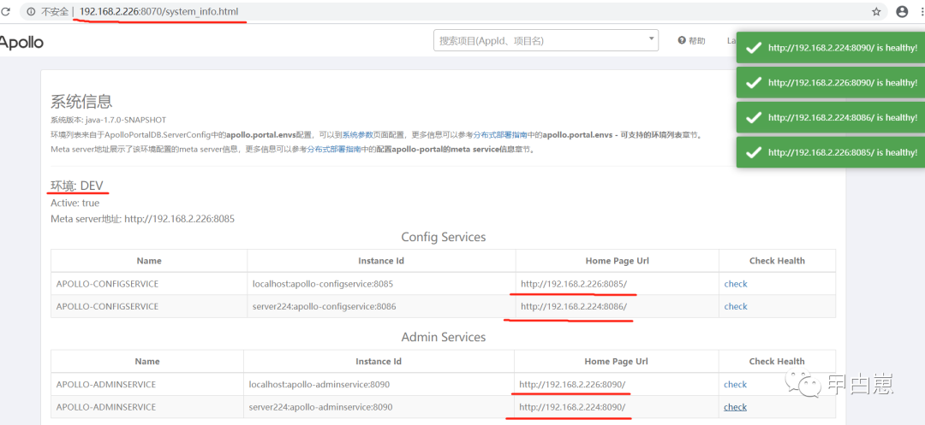Check health of configservice 192.168.2.224:8086
Screen dimensions: 925x425
pyautogui.click(x=736, y=306)
